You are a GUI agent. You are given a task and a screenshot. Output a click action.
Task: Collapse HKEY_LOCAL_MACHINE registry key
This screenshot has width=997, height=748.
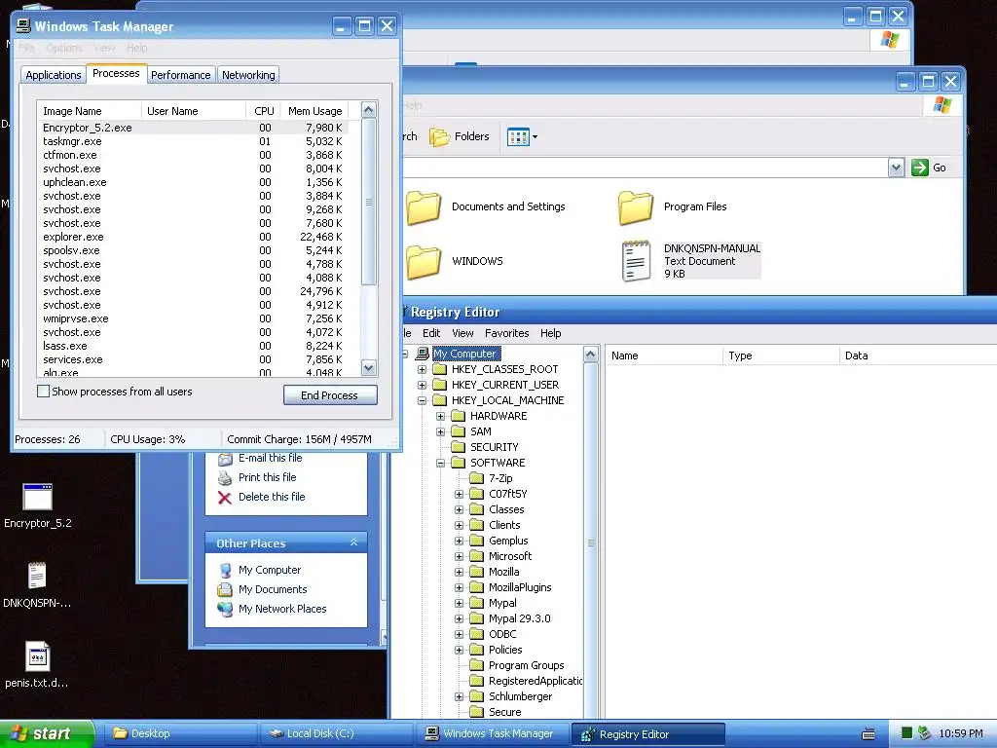pos(422,400)
